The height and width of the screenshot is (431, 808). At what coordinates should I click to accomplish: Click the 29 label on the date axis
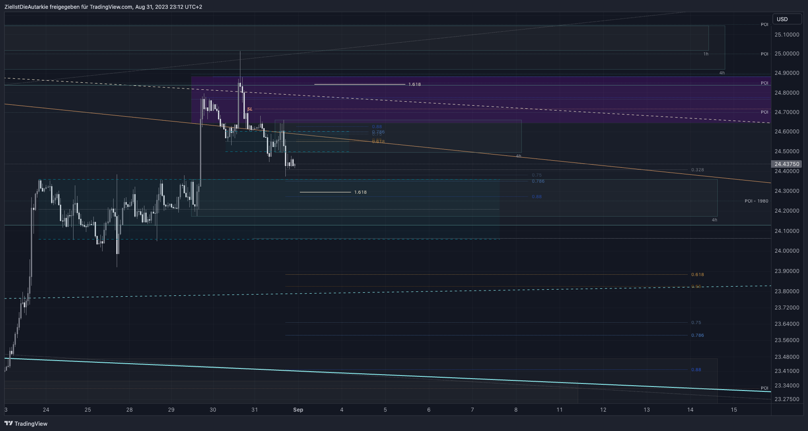[171, 409]
